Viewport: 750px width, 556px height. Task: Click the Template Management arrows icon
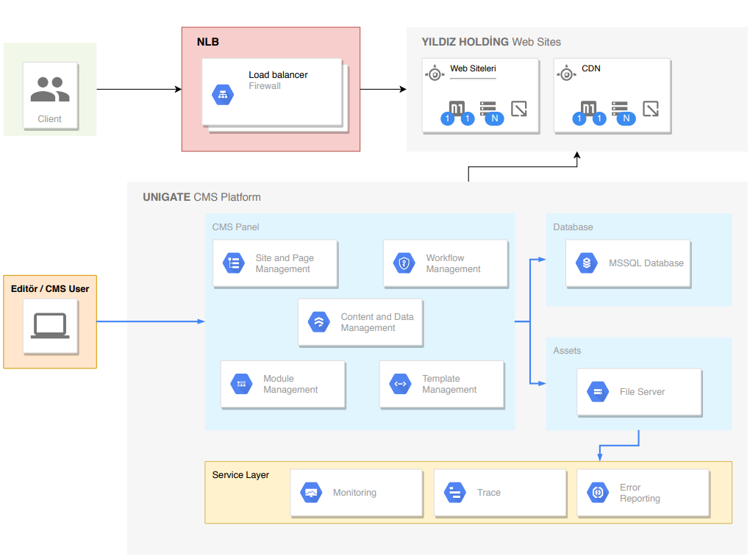[x=400, y=384]
